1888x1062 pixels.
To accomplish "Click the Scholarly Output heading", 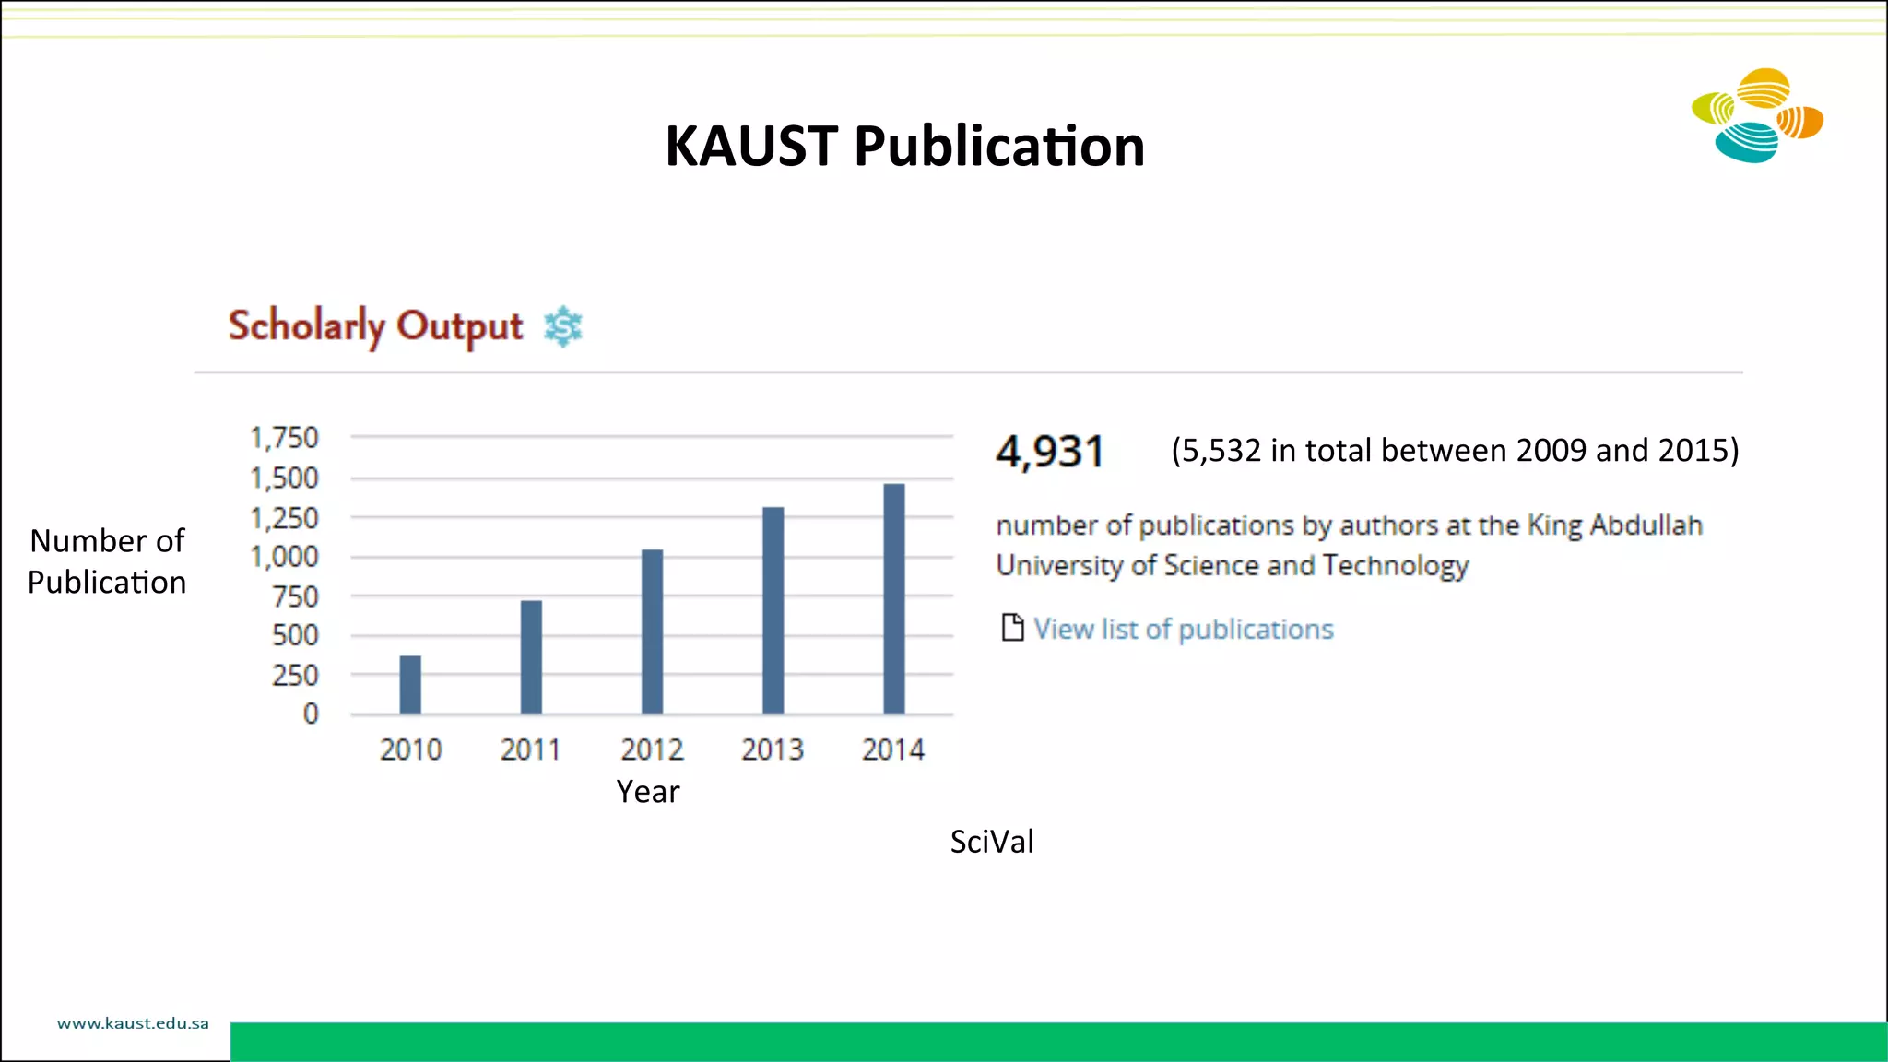I will coord(375,327).
